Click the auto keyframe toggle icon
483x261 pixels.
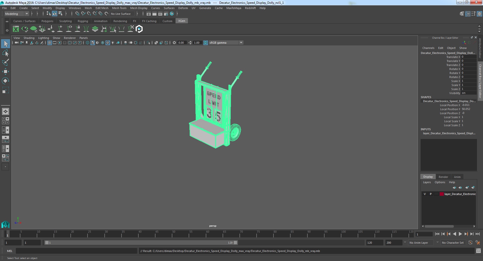(x=470, y=243)
